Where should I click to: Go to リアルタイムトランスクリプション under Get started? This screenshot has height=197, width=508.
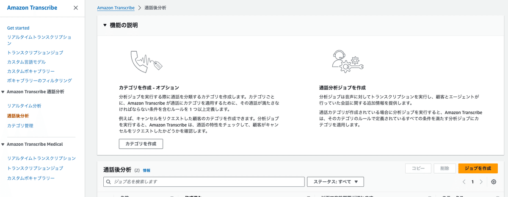tap(39, 40)
